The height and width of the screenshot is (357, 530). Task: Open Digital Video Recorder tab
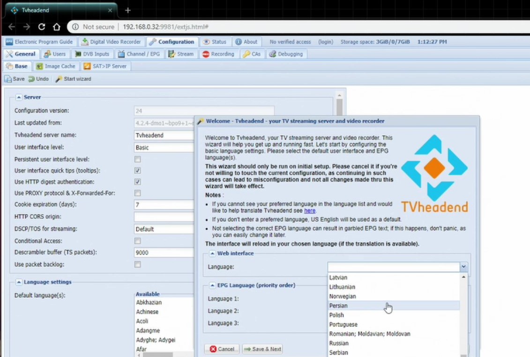111,42
